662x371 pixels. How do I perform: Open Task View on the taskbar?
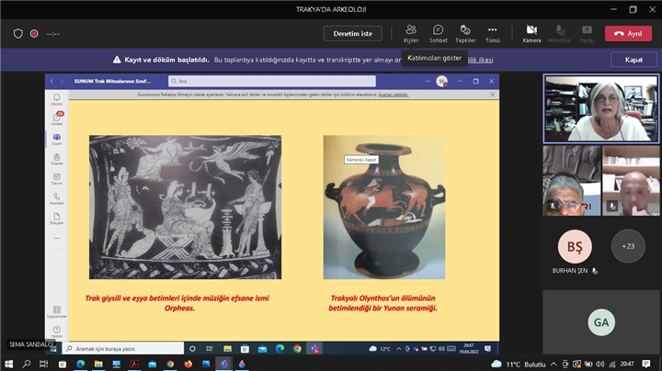(43, 364)
